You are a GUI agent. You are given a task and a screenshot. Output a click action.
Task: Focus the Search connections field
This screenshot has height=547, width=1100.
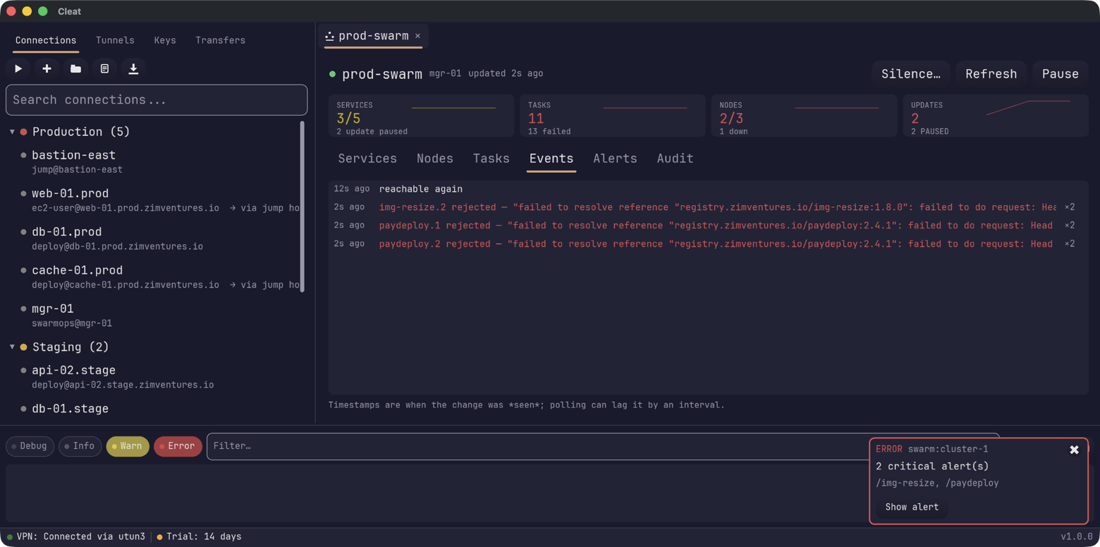157,100
